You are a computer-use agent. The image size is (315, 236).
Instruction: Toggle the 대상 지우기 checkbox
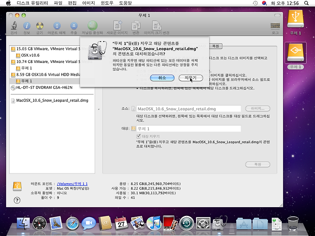pos(138,136)
